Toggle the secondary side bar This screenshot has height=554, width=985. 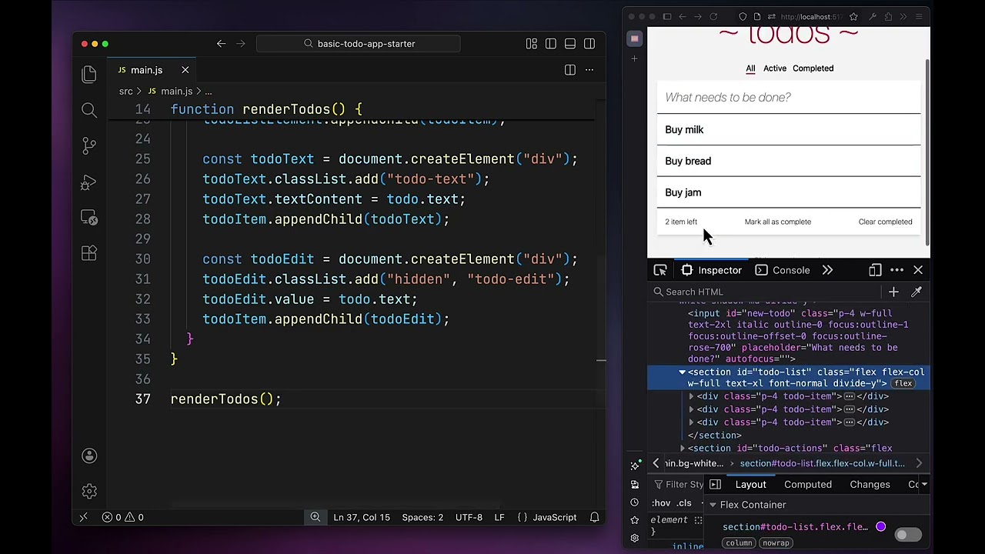pos(589,44)
